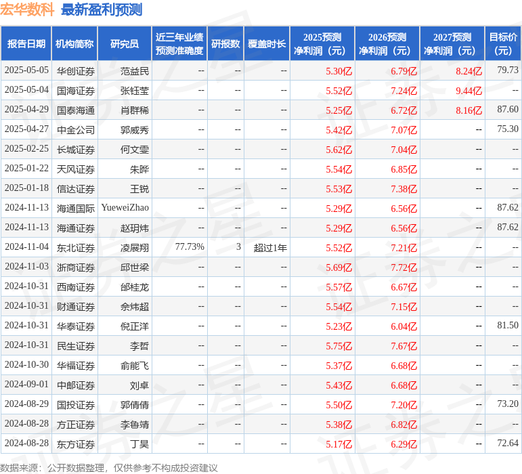
Task: Select institution 中邮证券
Action: pyautogui.click(x=76, y=385)
